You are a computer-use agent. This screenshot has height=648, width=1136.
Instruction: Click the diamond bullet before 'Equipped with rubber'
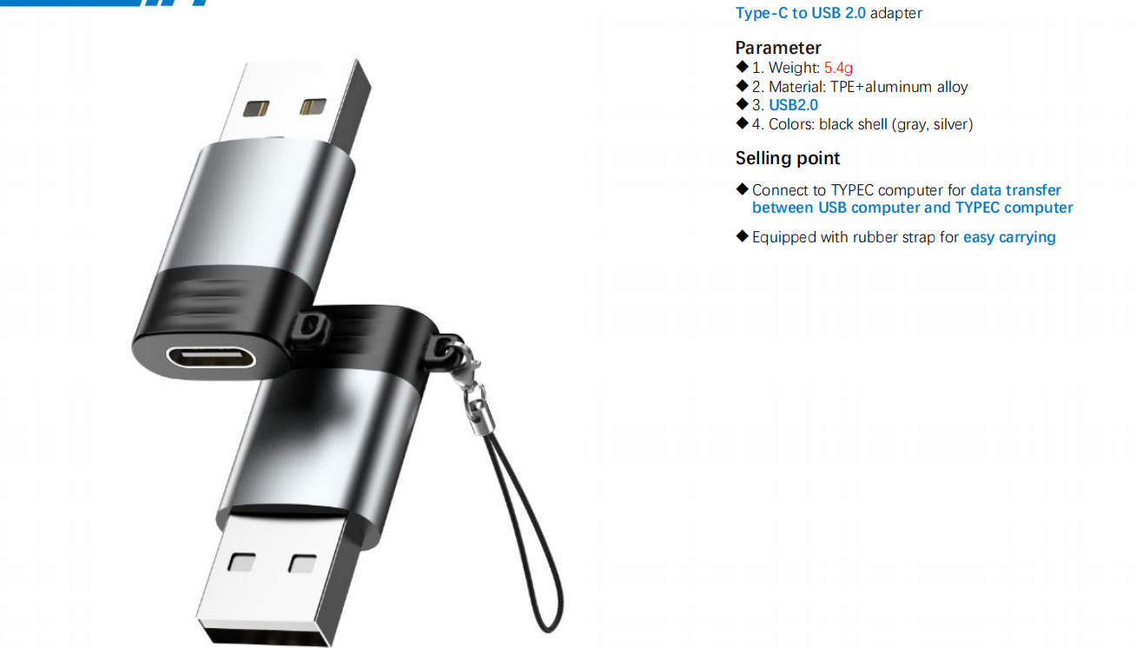[x=742, y=235]
